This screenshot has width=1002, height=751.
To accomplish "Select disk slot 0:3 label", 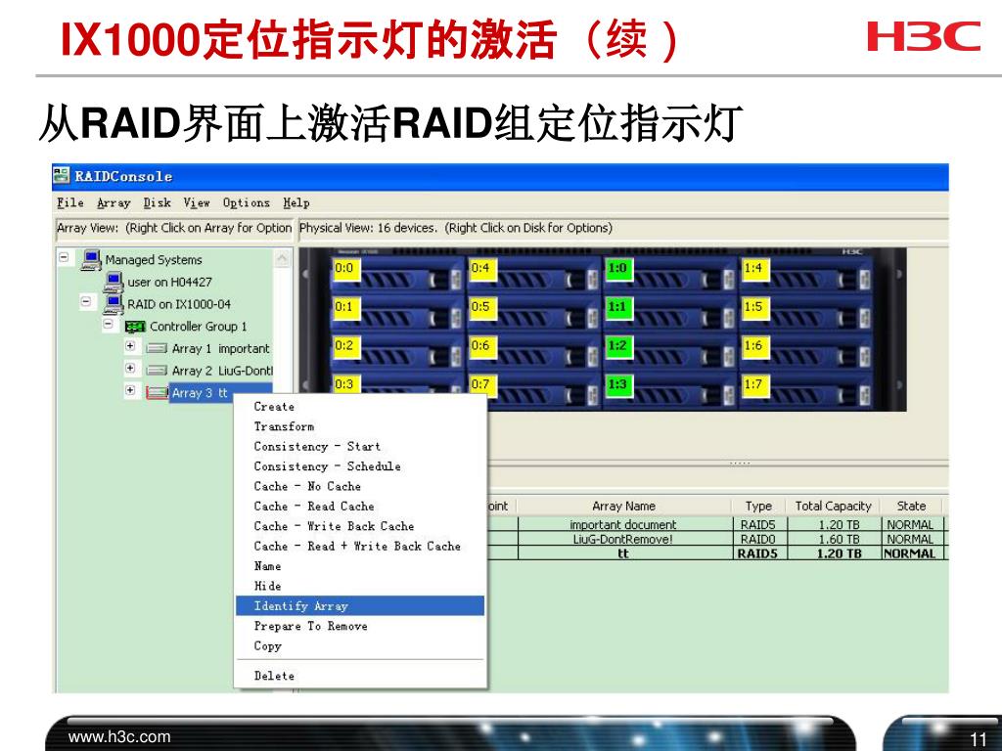I will click(x=345, y=383).
